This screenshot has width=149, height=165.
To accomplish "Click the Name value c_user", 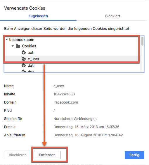I will [x=59, y=86].
